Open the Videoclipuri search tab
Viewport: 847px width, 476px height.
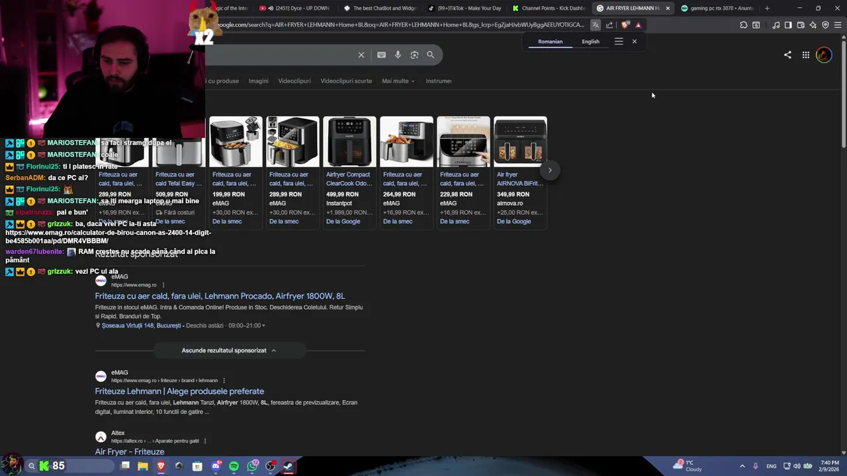294,81
